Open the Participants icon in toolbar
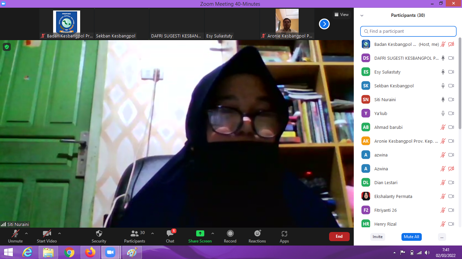 [x=135, y=233]
